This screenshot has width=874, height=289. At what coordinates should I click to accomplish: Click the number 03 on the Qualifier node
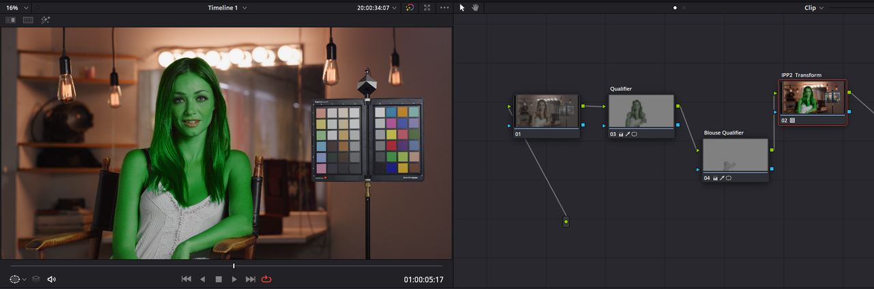tap(612, 134)
